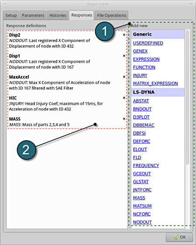Add a DBBEMAC response
196x245 pixels.
[x=144, y=125]
